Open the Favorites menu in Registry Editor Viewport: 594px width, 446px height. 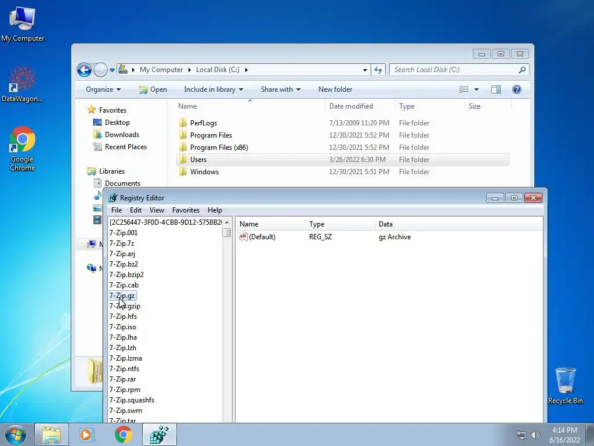point(186,210)
